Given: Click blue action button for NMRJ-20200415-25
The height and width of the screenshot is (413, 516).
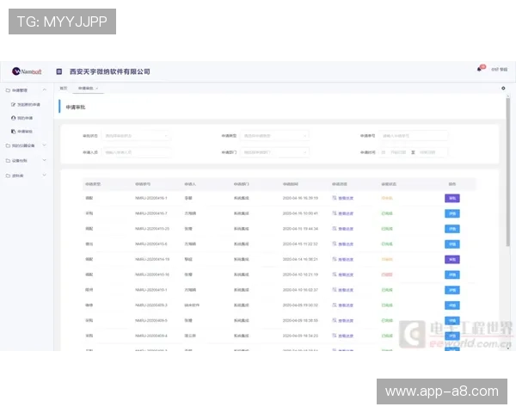Looking at the screenshot, I should 452,229.
